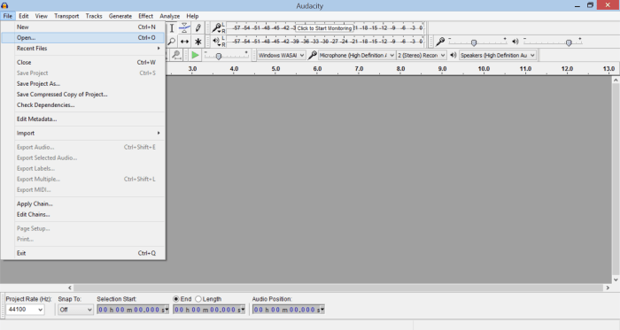This screenshot has width=620, height=330.
Task: Select the Selection (I-beam) tool
Action: 172,28
